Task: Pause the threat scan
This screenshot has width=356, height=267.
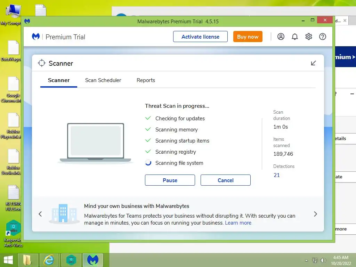Action: pos(170,180)
